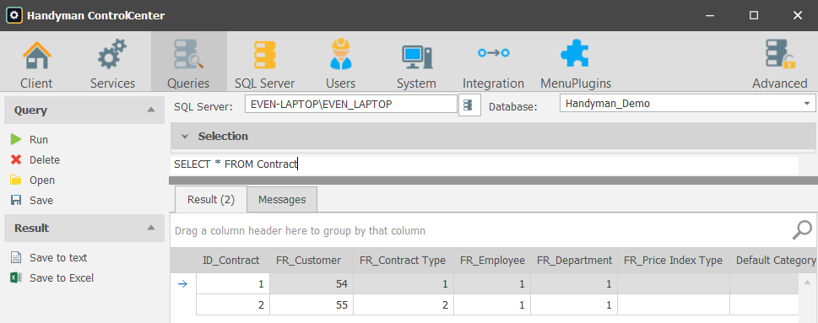Click the Save to Excel link
818x323 pixels.
pos(62,277)
